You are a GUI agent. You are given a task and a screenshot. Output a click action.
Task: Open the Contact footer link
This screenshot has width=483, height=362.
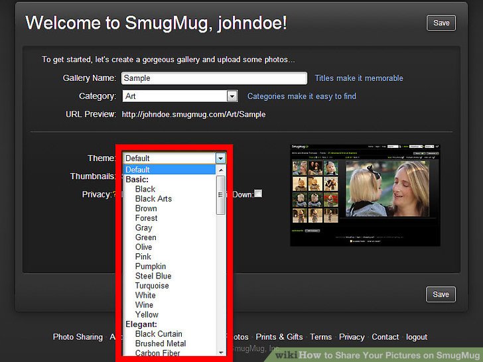[385, 337]
